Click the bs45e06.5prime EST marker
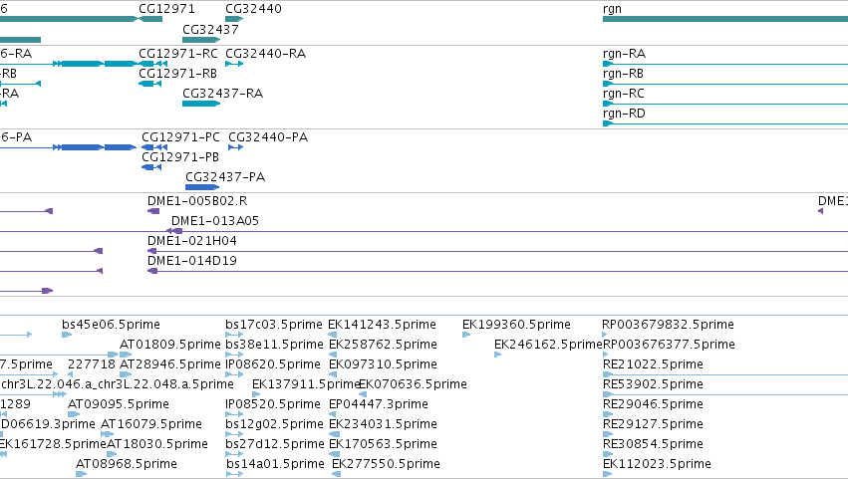 [x=67, y=335]
